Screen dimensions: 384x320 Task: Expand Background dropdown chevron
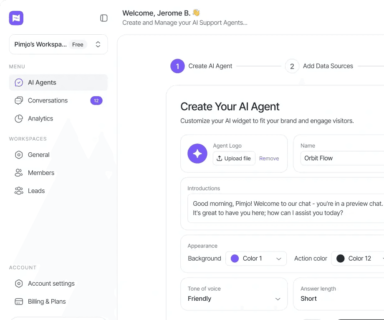coord(278,259)
